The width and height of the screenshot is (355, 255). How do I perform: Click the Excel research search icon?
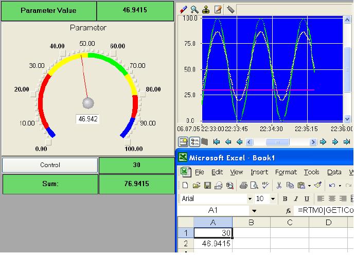(x=229, y=185)
